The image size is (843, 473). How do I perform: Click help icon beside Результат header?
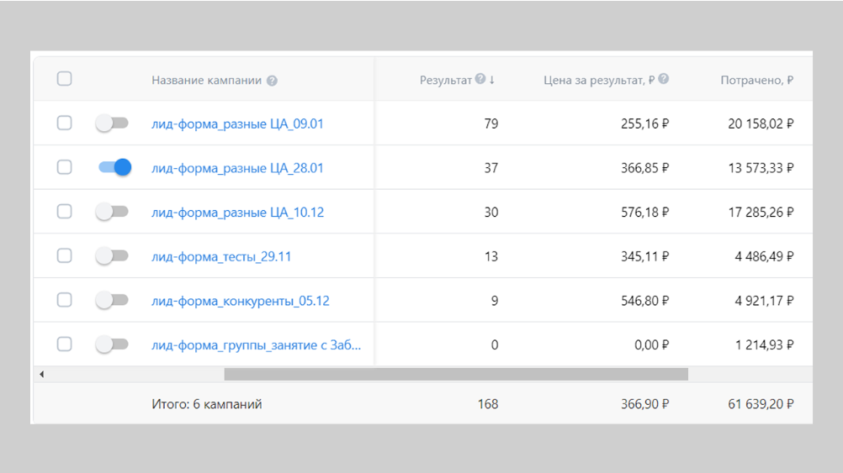[x=480, y=80]
